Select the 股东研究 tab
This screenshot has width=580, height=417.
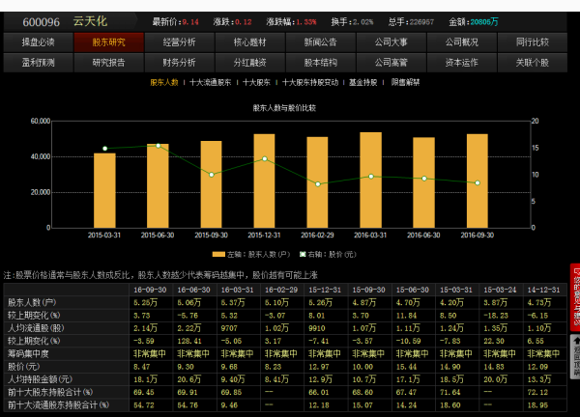[x=108, y=42]
